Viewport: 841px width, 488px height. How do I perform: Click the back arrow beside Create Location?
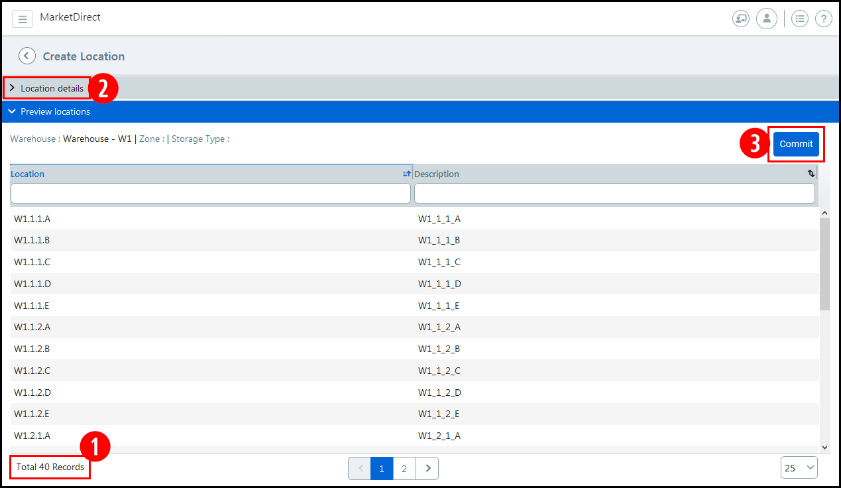click(x=27, y=56)
